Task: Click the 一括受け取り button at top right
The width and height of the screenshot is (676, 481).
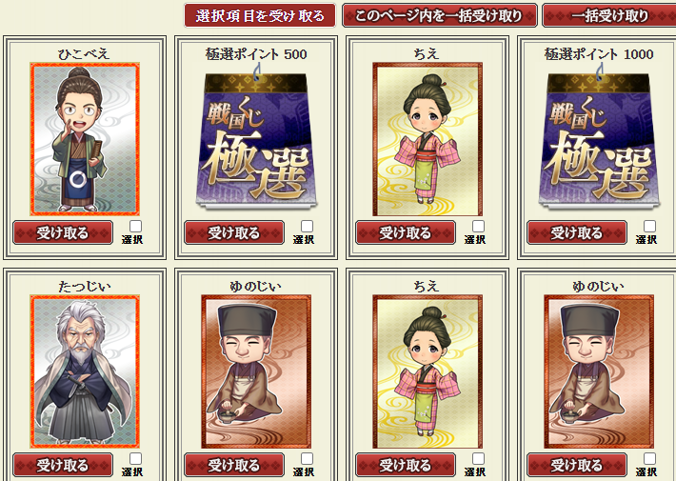Action: pos(608,15)
